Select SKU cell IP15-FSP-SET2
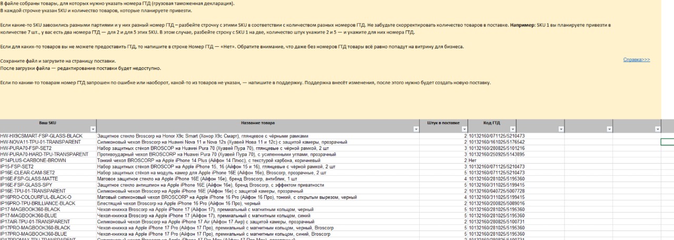The height and width of the screenshot is (240, 674). [48, 166]
